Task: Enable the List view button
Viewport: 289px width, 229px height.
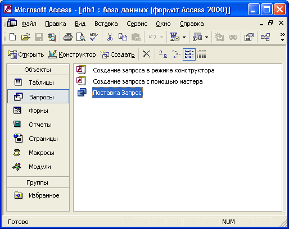Action: coord(189,54)
